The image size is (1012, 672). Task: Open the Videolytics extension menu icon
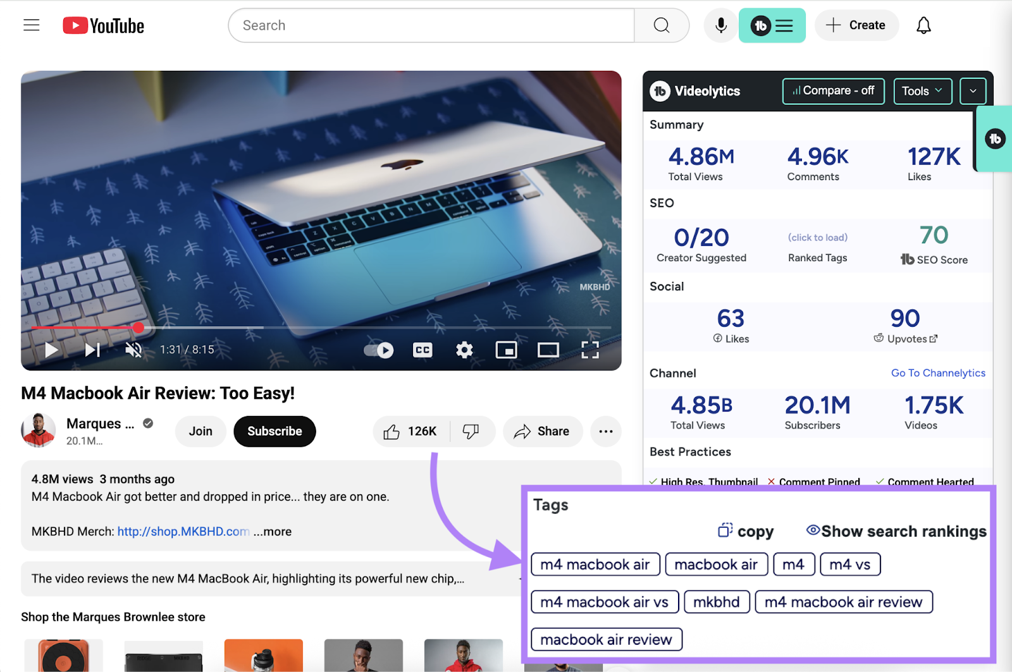[784, 25]
